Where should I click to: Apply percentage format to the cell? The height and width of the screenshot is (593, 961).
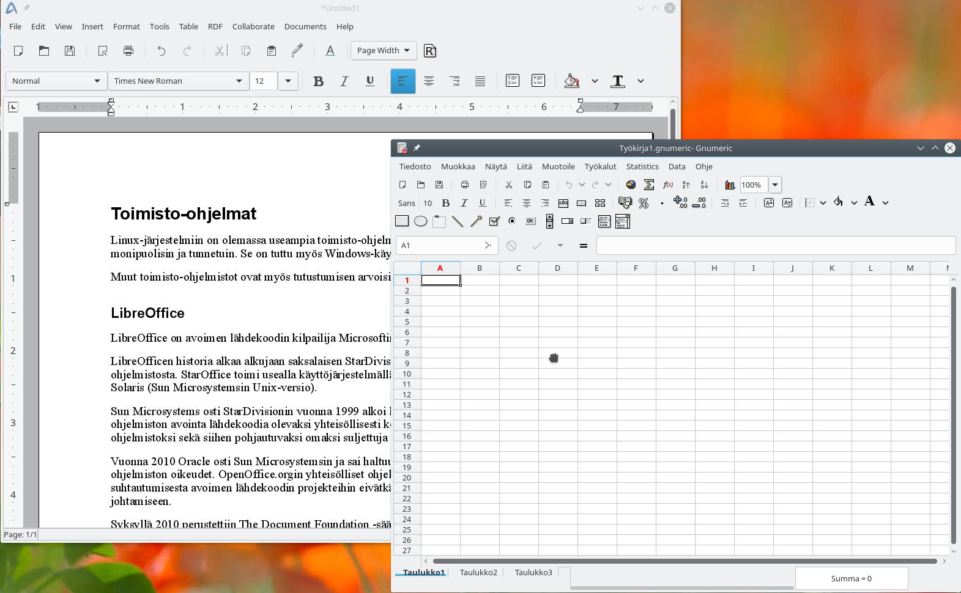[644, 203]
